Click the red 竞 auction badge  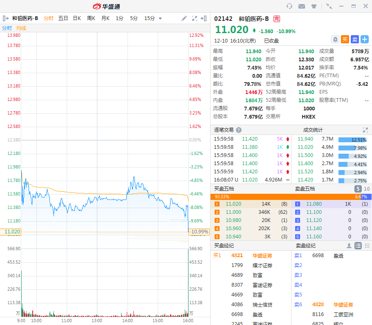pos(277,19)
